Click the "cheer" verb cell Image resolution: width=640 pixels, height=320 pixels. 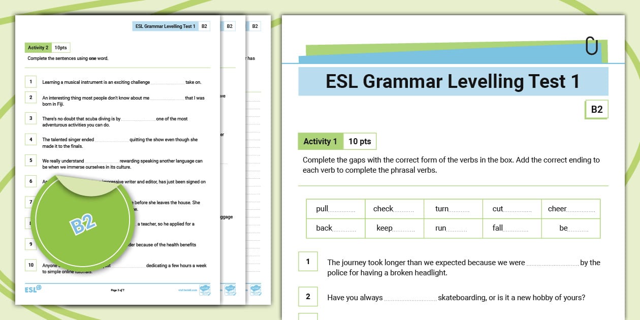click(571, 209)
